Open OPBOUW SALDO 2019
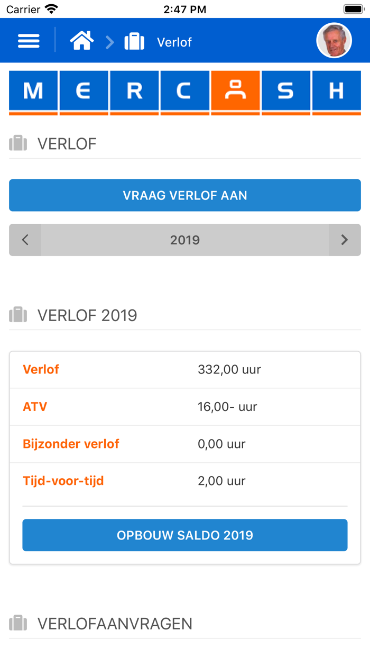 click(184, 535)
